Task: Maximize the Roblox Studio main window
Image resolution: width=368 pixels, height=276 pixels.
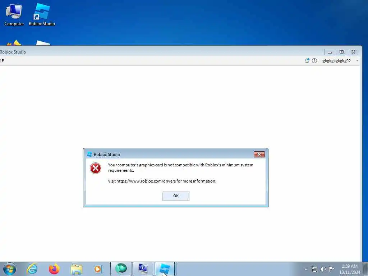Action: point(341,52)
